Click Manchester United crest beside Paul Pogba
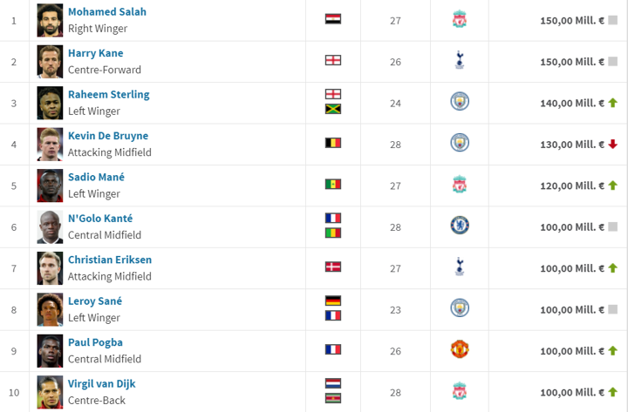Screen dimensions: 628x412 [460, 350]
